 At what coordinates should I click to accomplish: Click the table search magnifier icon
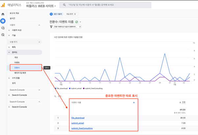coord(55,96)
